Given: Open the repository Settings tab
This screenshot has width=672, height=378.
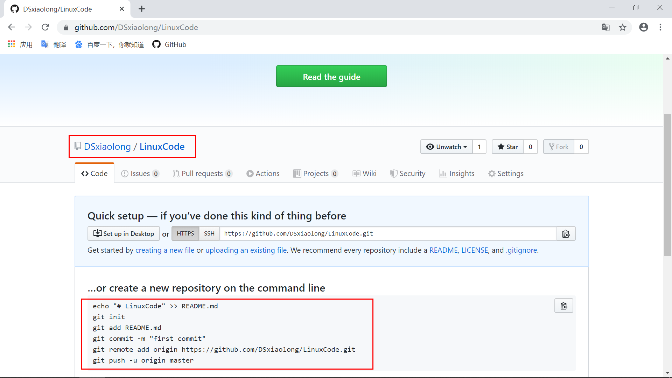Looking at the screenshot, I should 506,174.
